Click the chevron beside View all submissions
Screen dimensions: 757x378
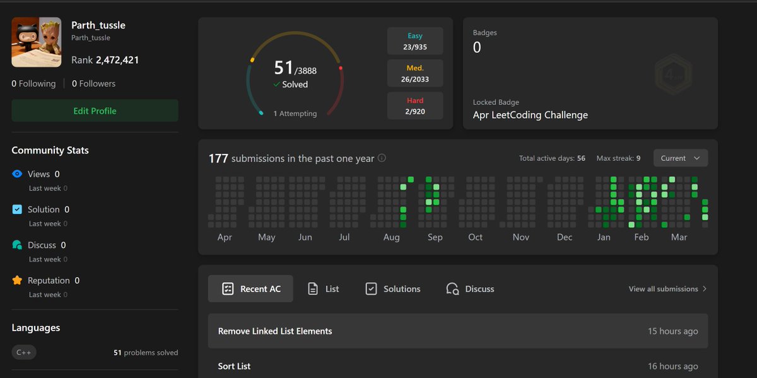tap(704, 288)
